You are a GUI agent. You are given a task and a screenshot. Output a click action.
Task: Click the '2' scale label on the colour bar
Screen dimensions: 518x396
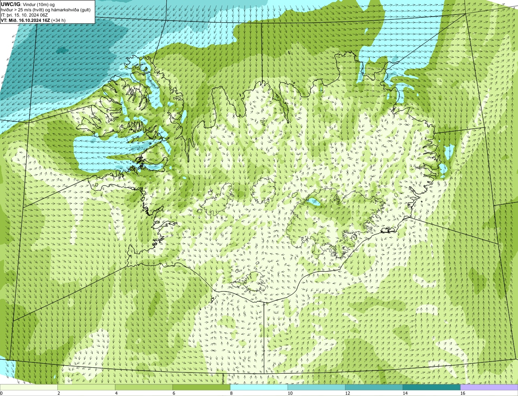point(59,393)
